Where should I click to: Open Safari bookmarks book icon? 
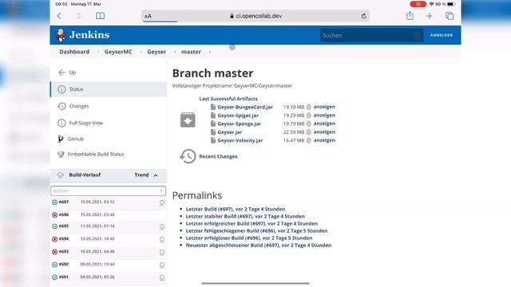[100, 16]
